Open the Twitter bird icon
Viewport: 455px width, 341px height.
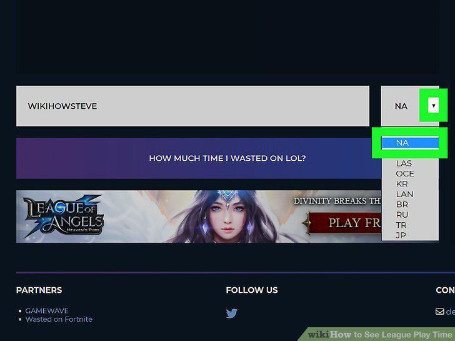(x=231, y=313)
